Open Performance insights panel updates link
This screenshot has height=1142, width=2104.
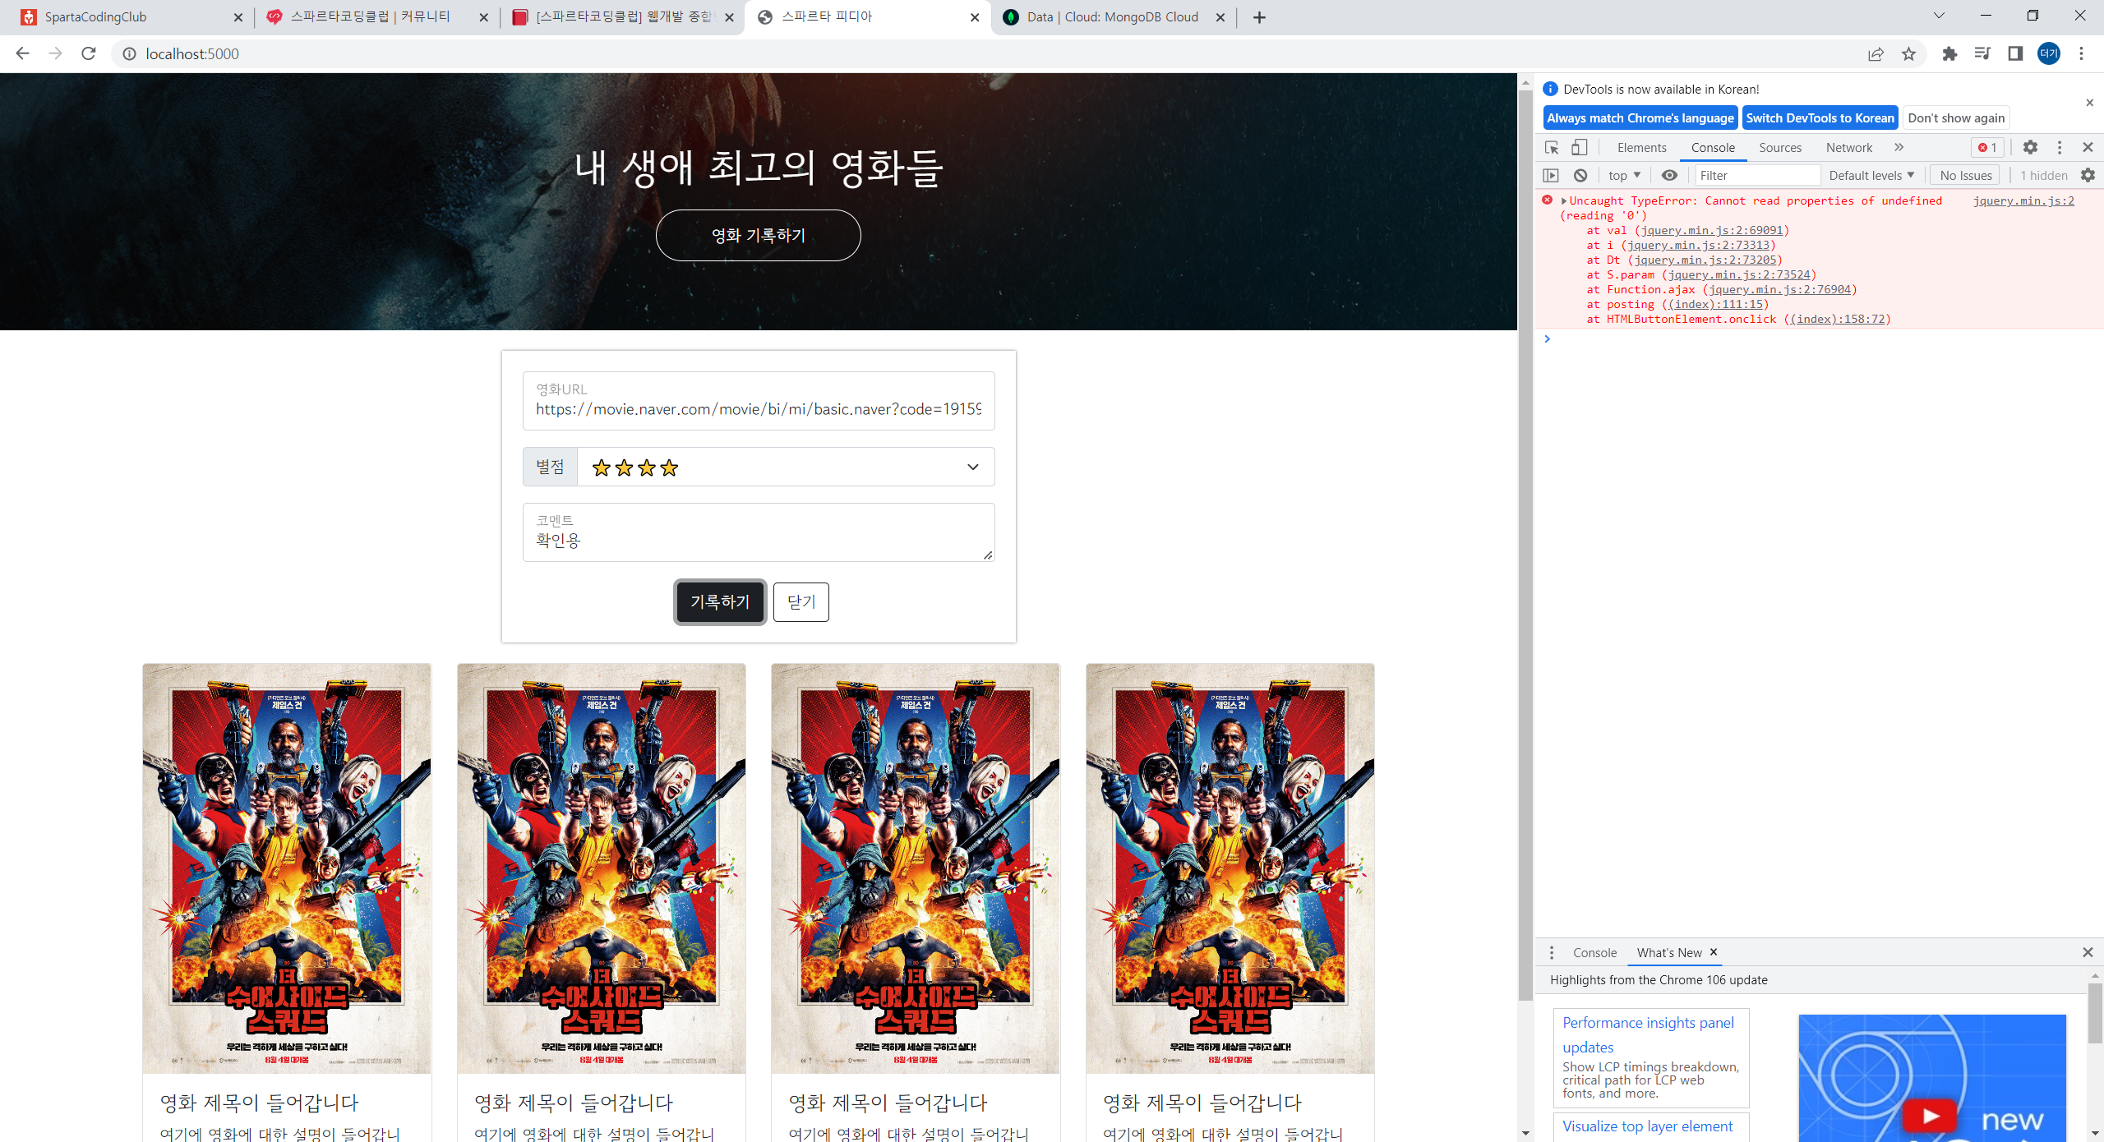[x=1648, y=1034]
